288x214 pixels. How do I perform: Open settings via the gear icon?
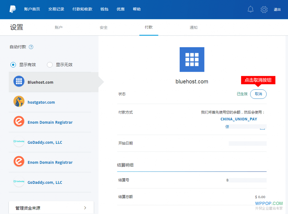pos(264,9)
